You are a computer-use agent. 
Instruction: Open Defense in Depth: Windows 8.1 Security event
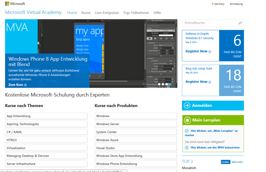199,36
